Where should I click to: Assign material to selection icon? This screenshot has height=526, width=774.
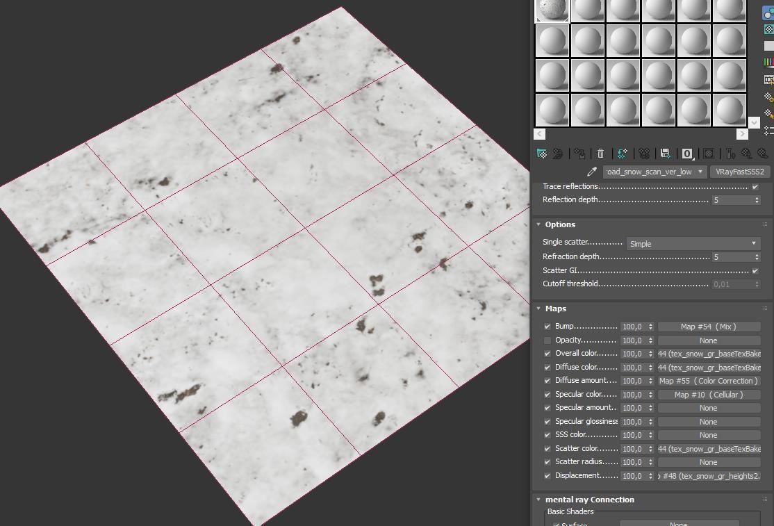pos(579,154)
